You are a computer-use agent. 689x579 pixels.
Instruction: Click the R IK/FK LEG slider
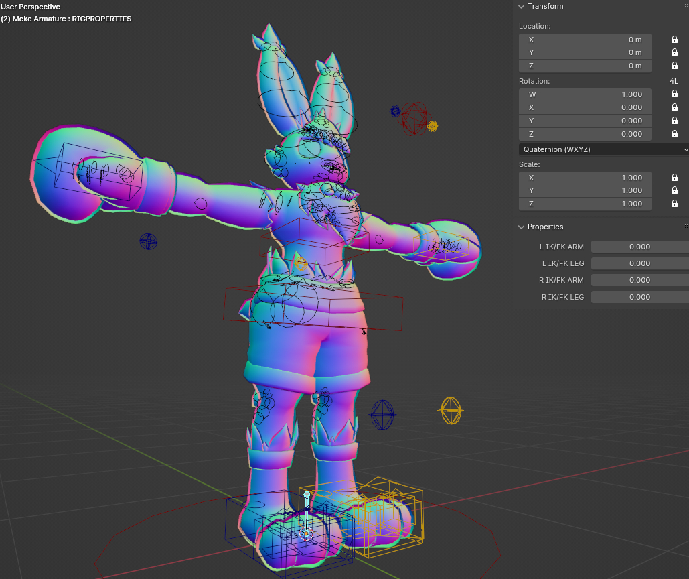click(x=639, y=297)
